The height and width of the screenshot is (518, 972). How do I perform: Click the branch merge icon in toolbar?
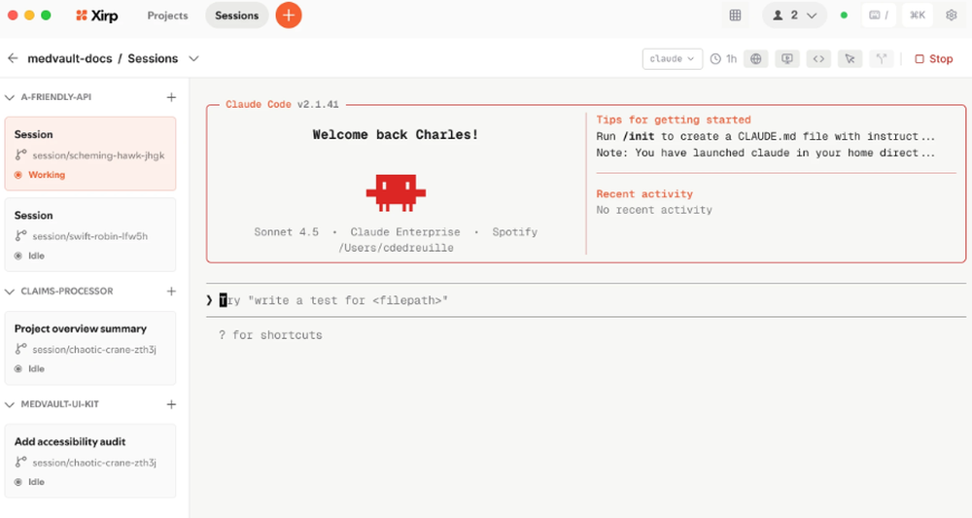881,59
